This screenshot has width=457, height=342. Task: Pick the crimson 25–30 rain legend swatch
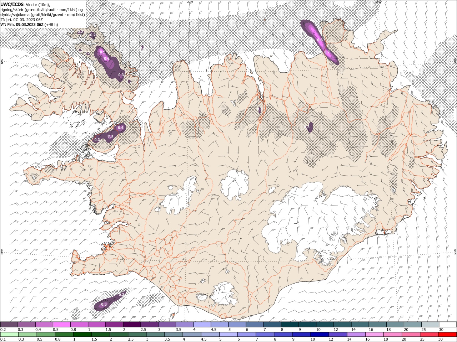[428, 335]
